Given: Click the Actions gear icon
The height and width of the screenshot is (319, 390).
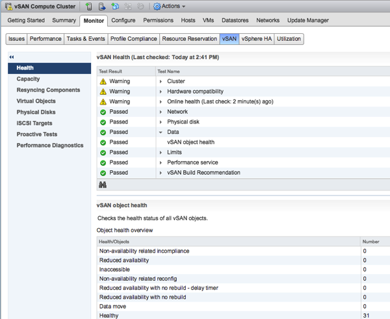Looking at the screenshot, I should pyautogui.click(x=157, y=6).
